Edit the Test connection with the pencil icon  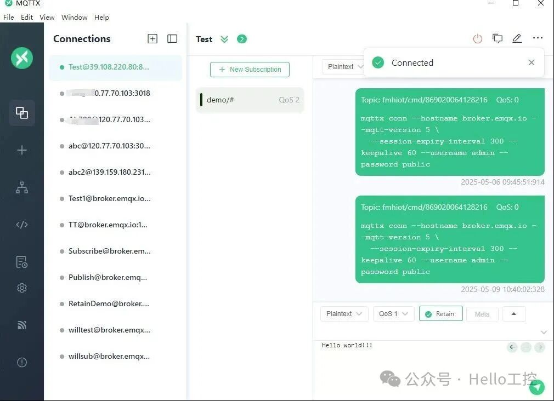tap(517, 38)
